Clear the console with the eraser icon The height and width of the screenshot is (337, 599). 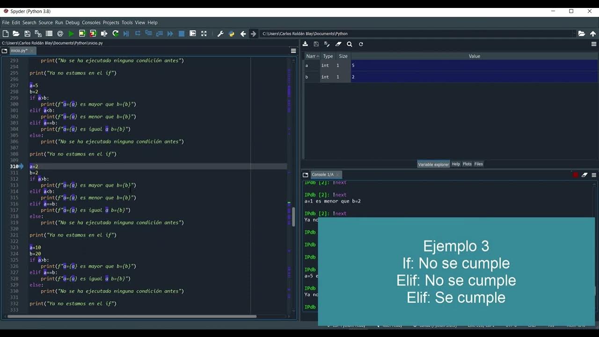tap(584, 175)
